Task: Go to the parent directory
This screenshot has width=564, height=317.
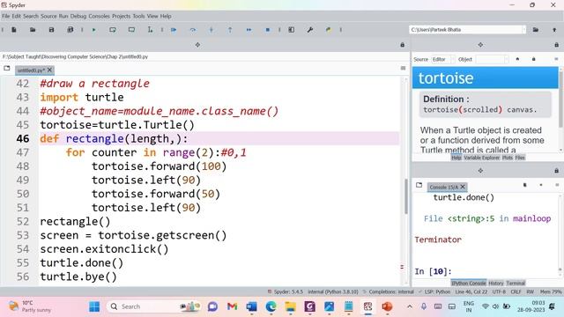Action: pos(554,30)
